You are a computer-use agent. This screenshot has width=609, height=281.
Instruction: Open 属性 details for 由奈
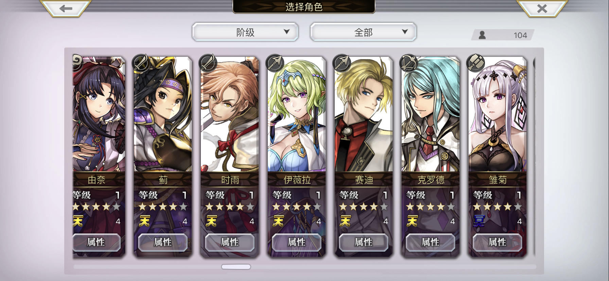pos(97,242)
